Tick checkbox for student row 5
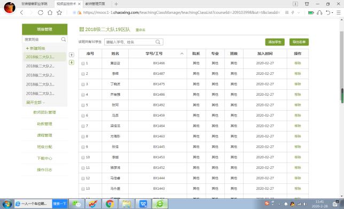The width and height of the screenshot is (344, 209). 83,105
